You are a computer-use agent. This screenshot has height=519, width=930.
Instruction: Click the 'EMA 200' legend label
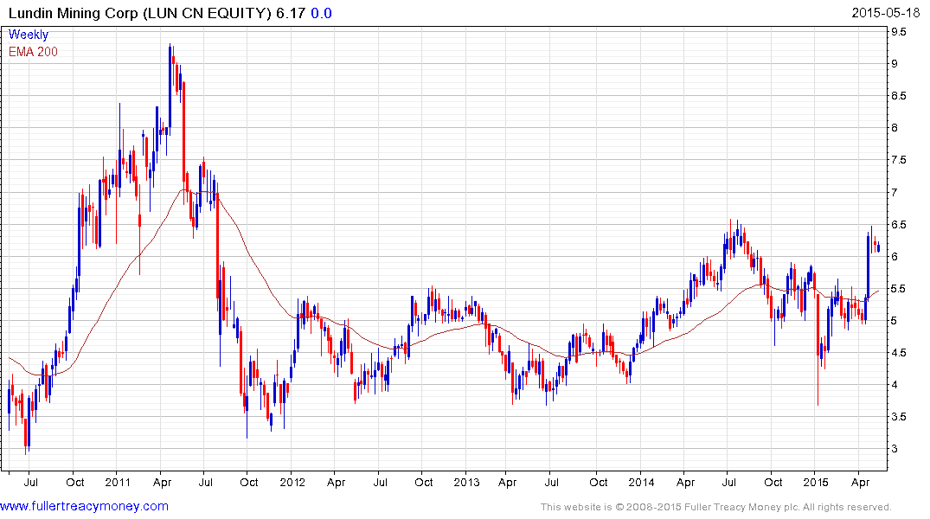click(x=33, y=52)
